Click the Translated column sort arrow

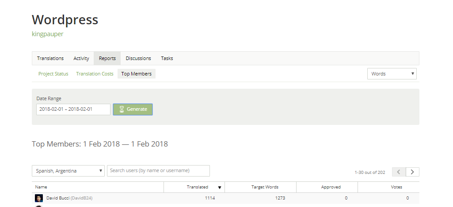point(220,188)
